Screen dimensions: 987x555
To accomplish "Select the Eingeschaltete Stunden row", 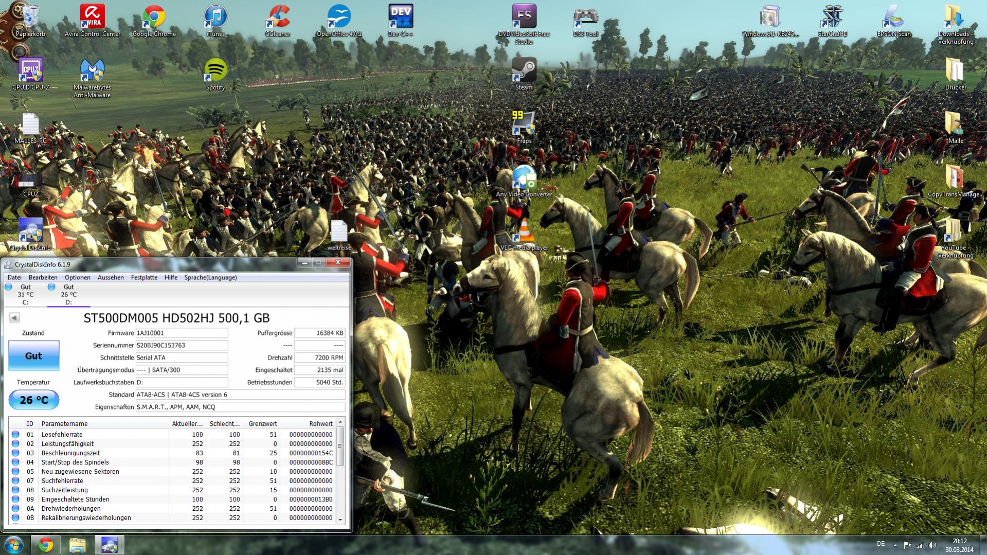I will pos(172,499).
